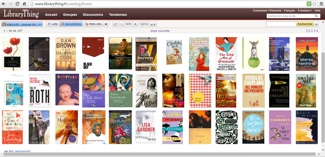325x157 pixels.
Task: Open ANGLAIS - Lecture Ori... collection dropdown
Action: 22,24
